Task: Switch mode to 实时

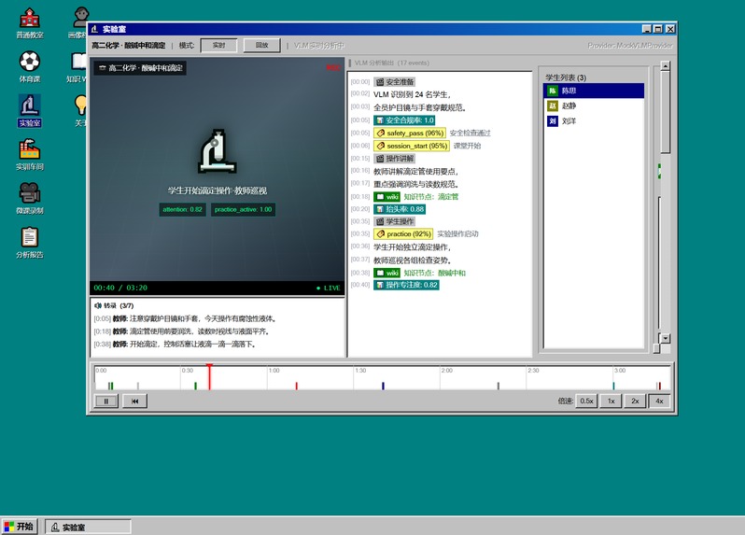Action: [x=218, y=45]
